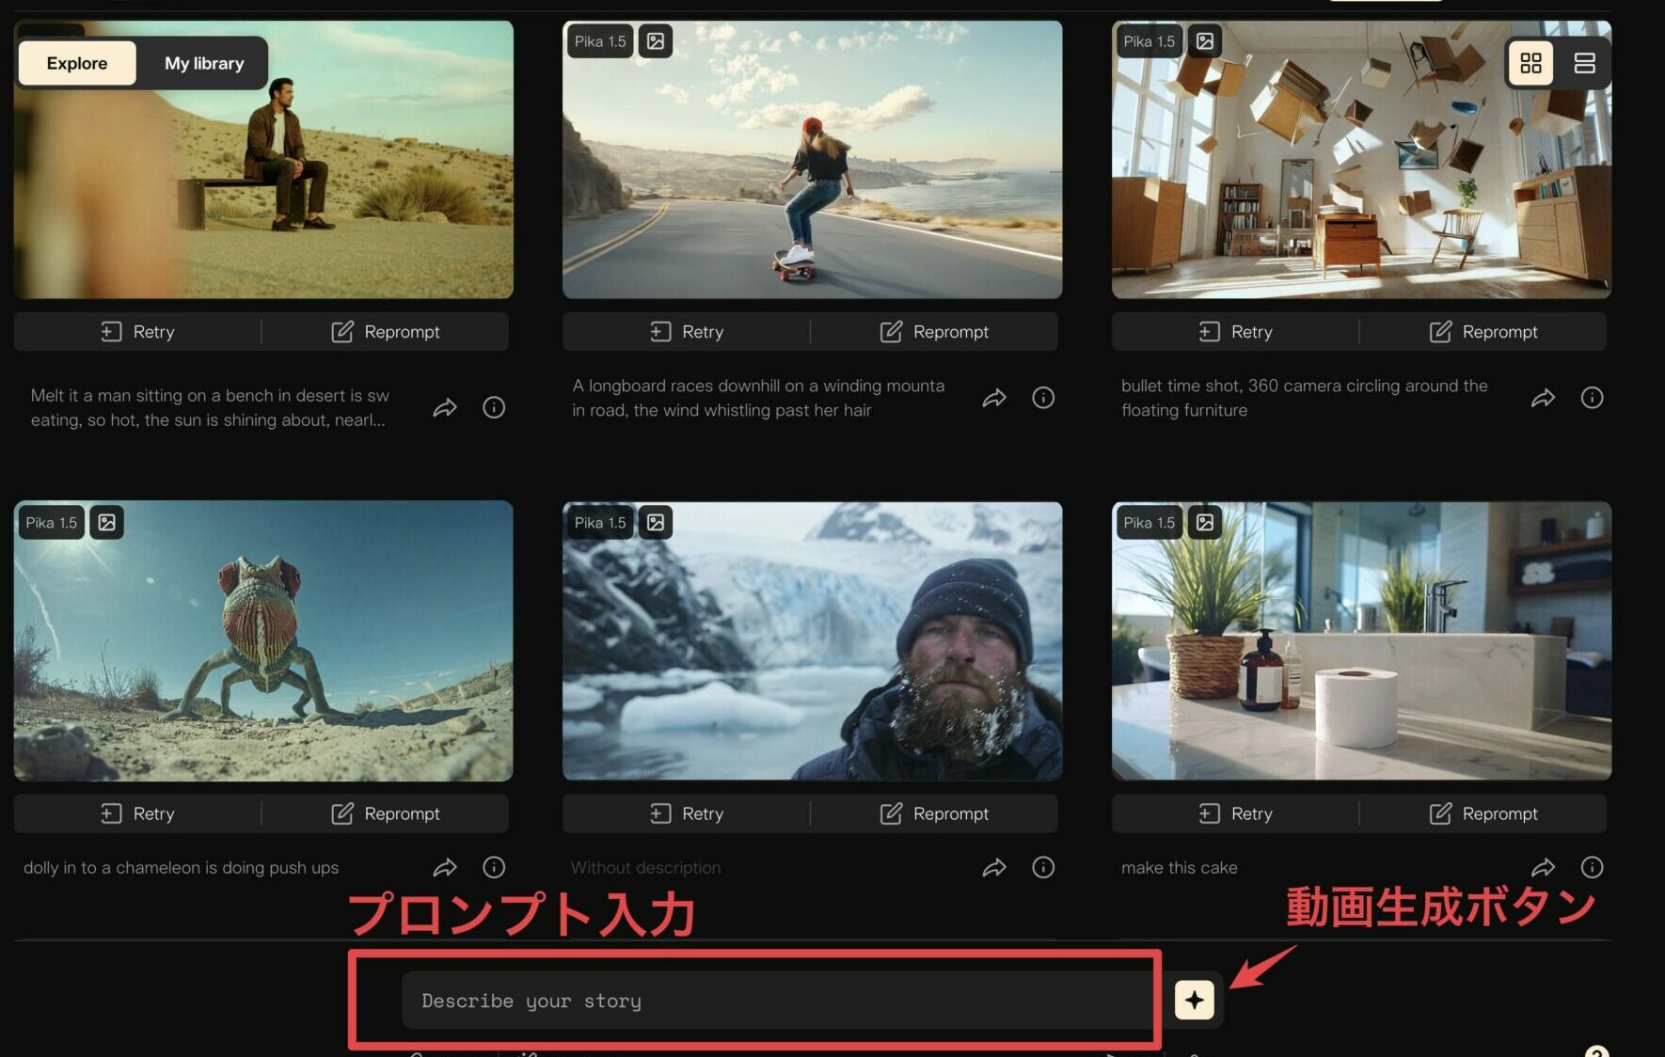Open info for the chameleon push-ups video
The width and height of the screenshot is (1665, 1057).
click(x=493, y=866)
